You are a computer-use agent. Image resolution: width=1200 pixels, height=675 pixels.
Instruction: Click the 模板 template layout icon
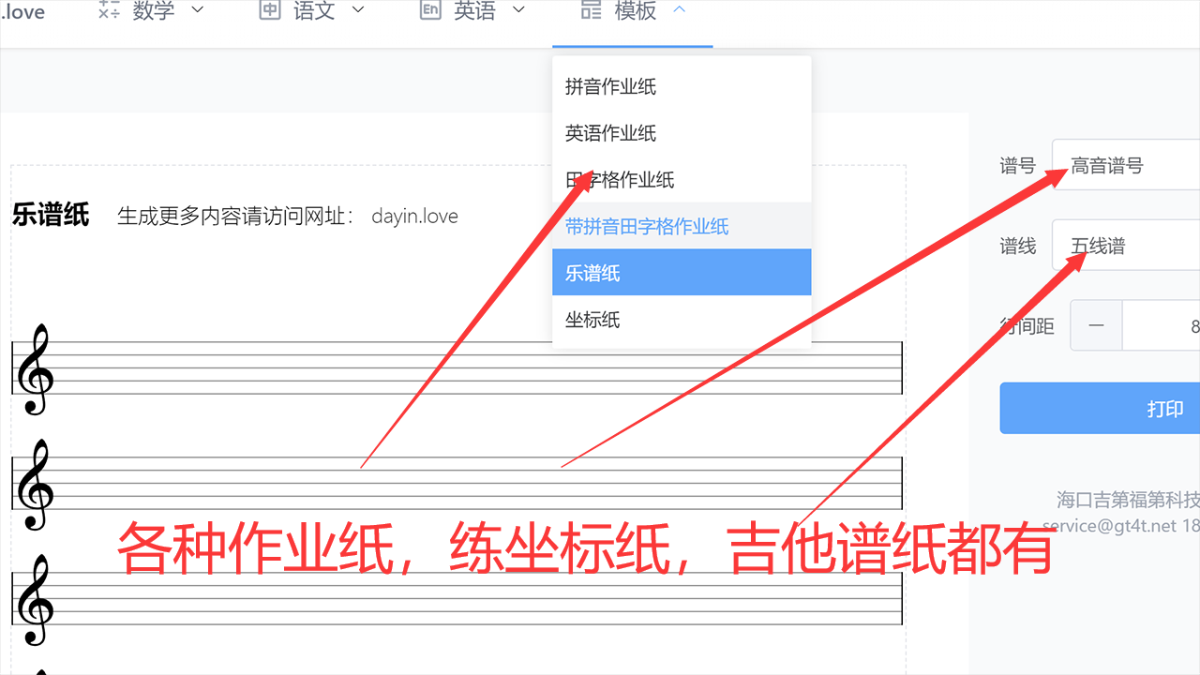pos(590,9)
